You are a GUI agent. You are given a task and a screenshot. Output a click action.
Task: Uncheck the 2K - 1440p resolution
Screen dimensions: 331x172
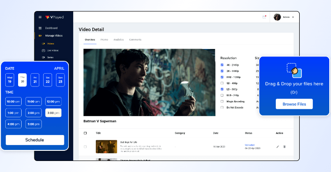[222, 71]
